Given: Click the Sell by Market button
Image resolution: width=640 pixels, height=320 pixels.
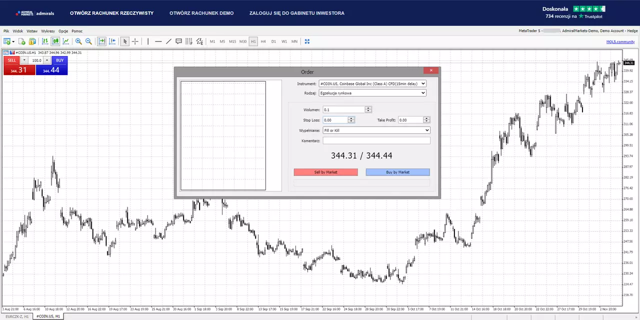Looking at the screenshot, I should click(x=325, y=172).
